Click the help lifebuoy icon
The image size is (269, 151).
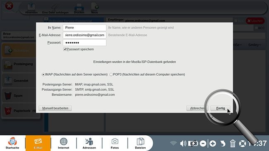click(243, 144)
